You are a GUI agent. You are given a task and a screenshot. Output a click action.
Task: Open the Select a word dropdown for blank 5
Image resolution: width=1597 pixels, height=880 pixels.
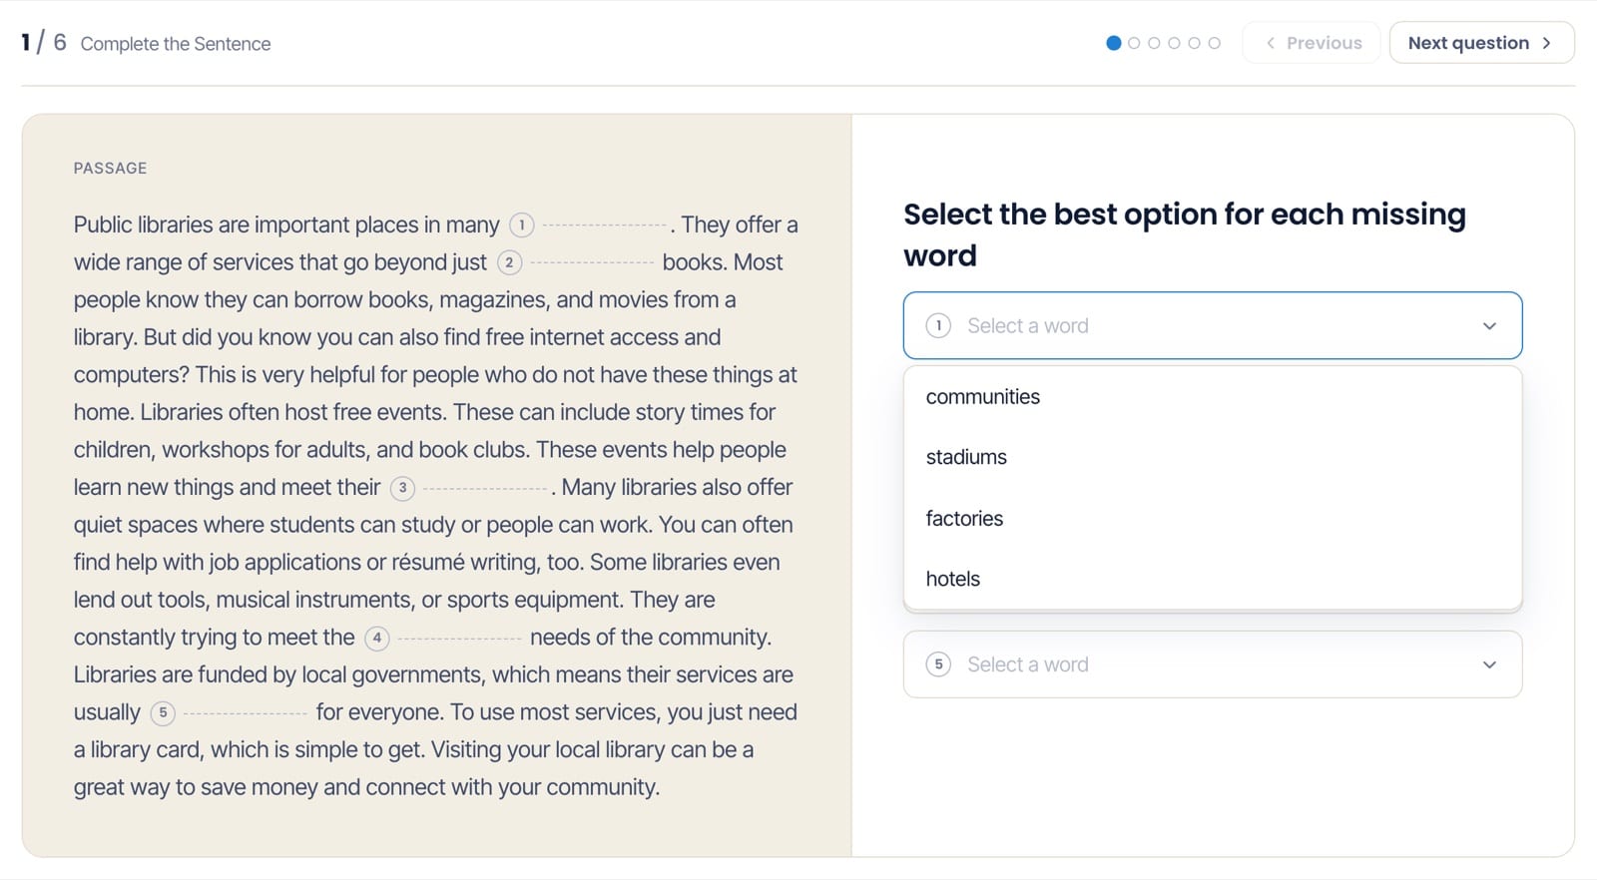click(x=1213, y=664)
